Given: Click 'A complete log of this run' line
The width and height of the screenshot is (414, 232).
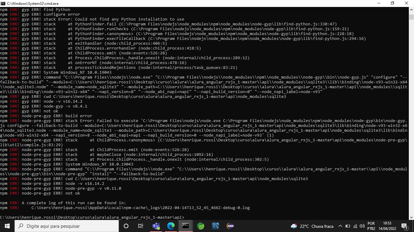Looking at the screenshot, I should point(63,203).
